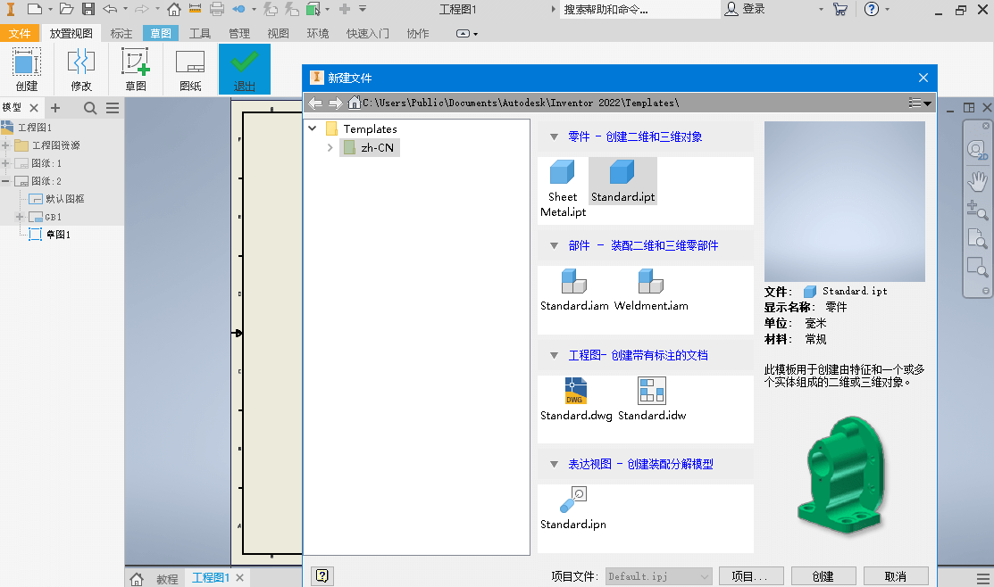This screenshot has height=587, width=994.
Task: Open the 管理 ribbon tab
Action: coord(238,32)
